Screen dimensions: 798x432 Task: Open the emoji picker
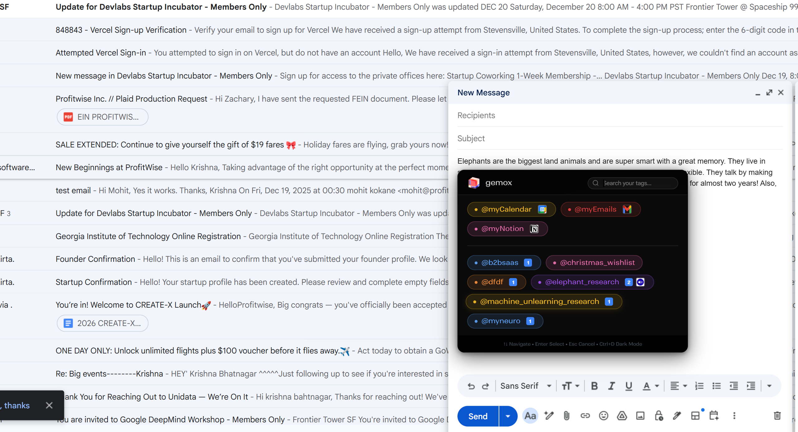(x=603, y=416)
